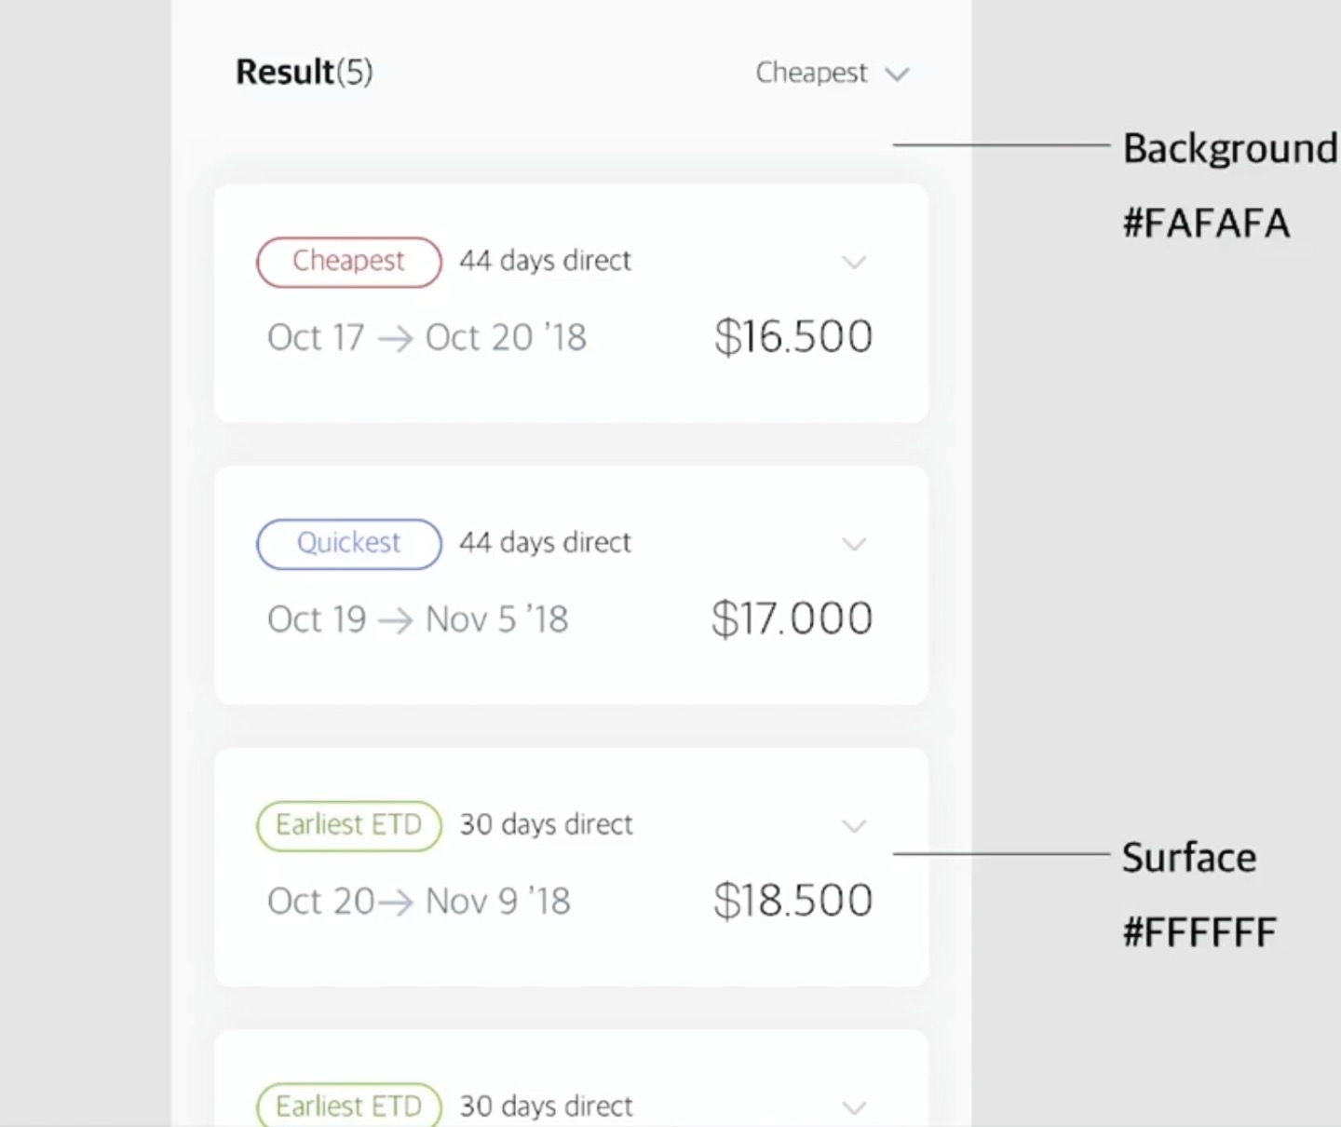This screenshot has width=1341, height=1127.
Task: Expand the $17.000 result card chevron
Action: click(x=854, y=544)
